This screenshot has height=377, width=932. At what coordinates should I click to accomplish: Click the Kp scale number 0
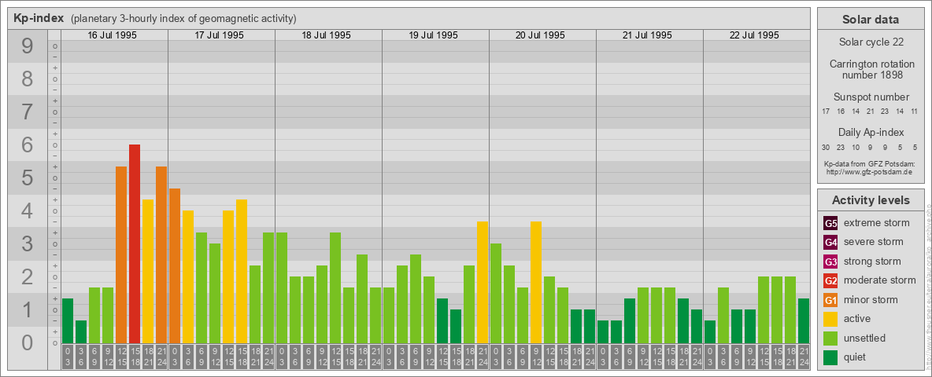(x=28, y=342)
